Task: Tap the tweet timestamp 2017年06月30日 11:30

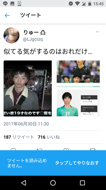Action: 26,124
